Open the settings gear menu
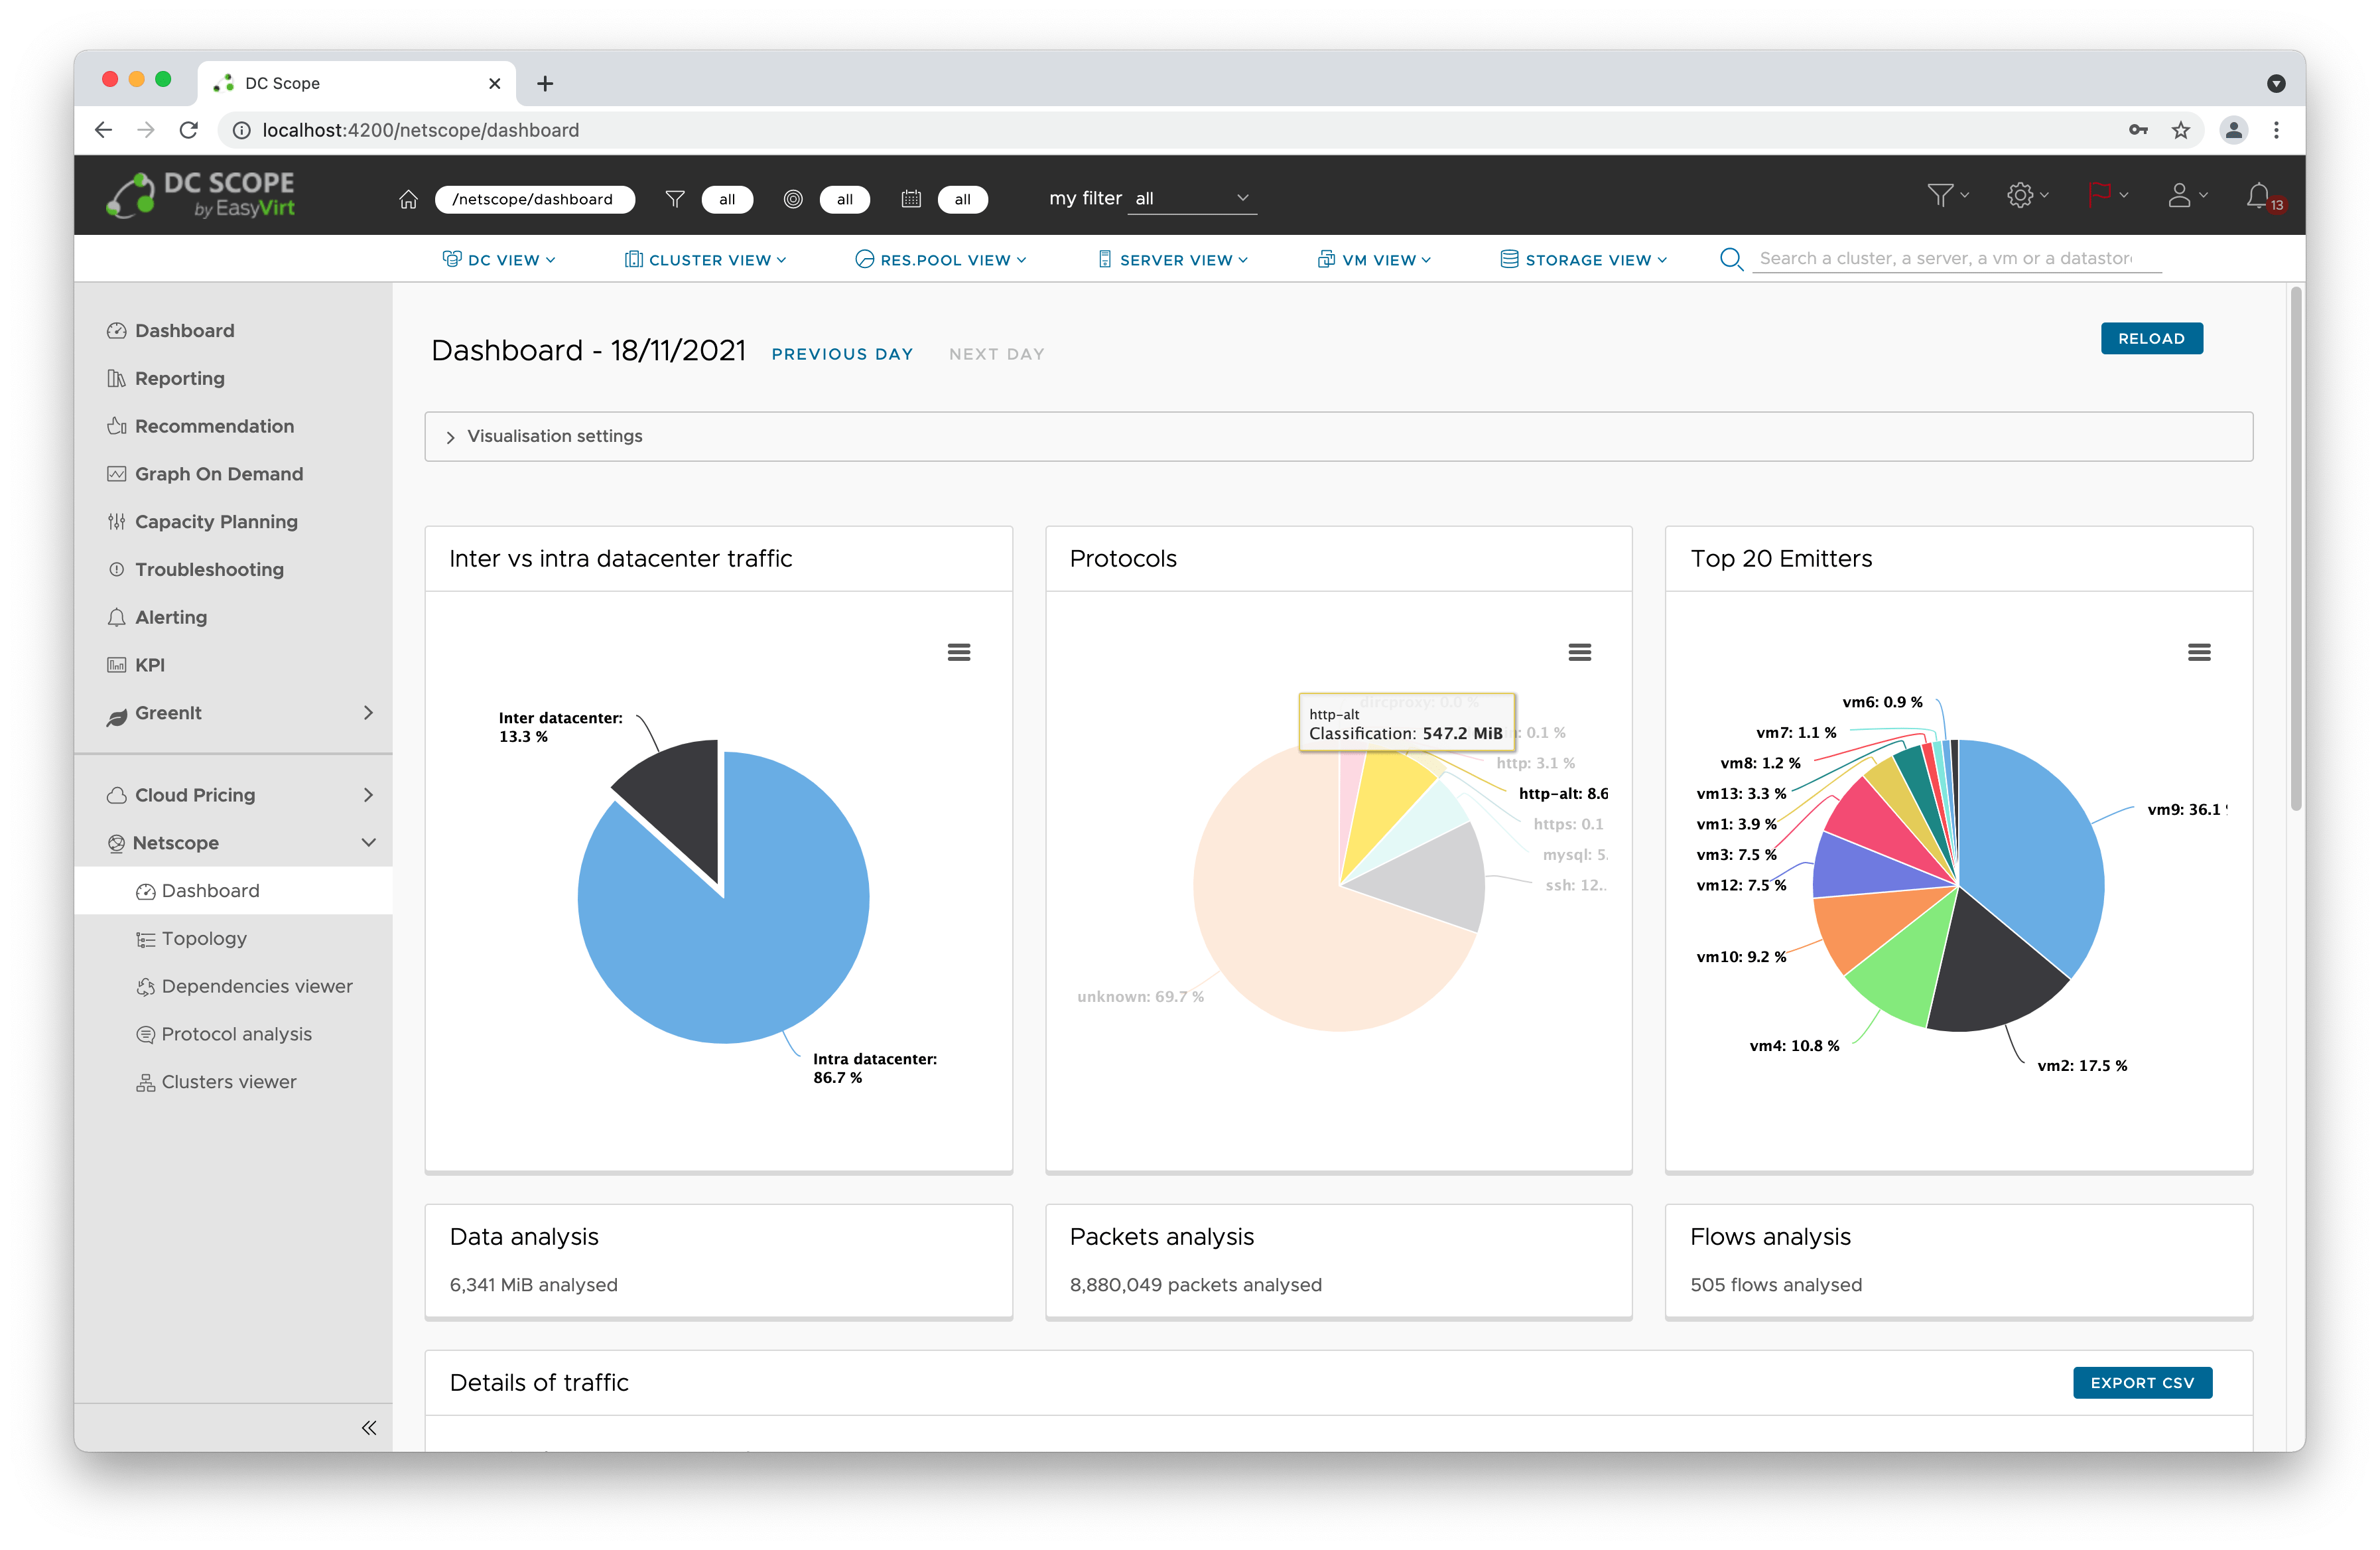Screen dimensions: 2380x1550 pos(2028,195)
